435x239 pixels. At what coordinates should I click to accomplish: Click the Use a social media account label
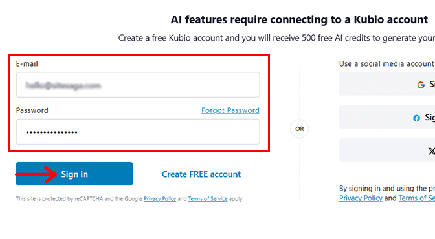pyautogui.click(x=386, y=64)
